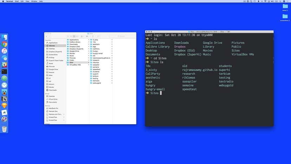291x164 pixels.
Task: Open Spotlight search in the menu bar
Action: [280, 1]
